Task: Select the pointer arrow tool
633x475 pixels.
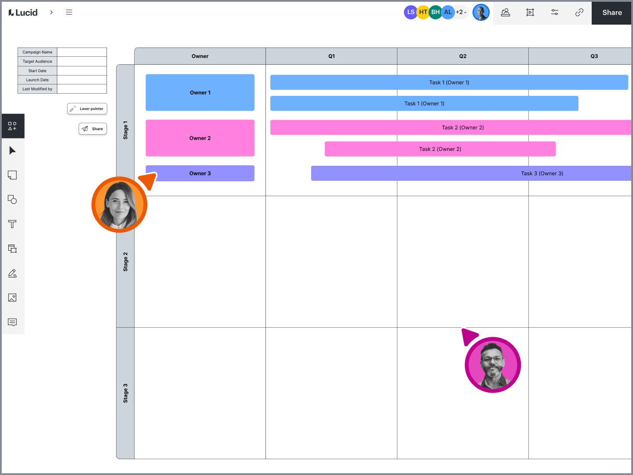Action: pyautogui.click(x=13, y=151)
